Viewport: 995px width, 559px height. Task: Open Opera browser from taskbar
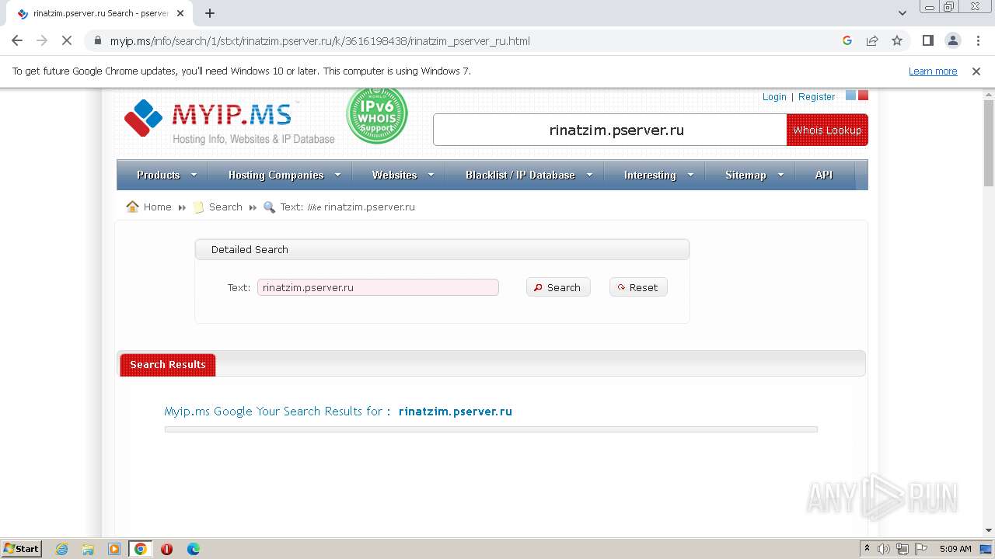point(166,549)
